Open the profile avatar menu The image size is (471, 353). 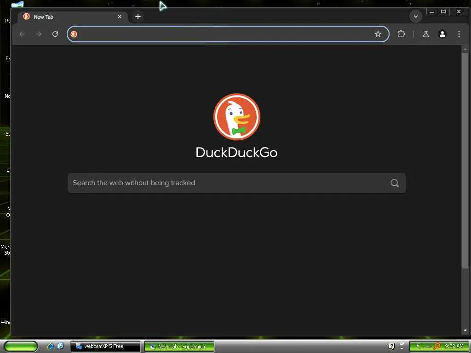coord(442,34)
